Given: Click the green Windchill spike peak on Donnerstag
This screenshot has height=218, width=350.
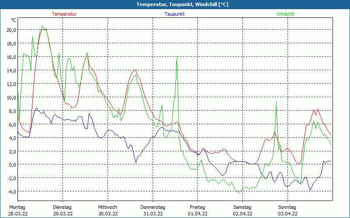Looking at the screenshot, I should pyautogui.click(x=177, y=57).
